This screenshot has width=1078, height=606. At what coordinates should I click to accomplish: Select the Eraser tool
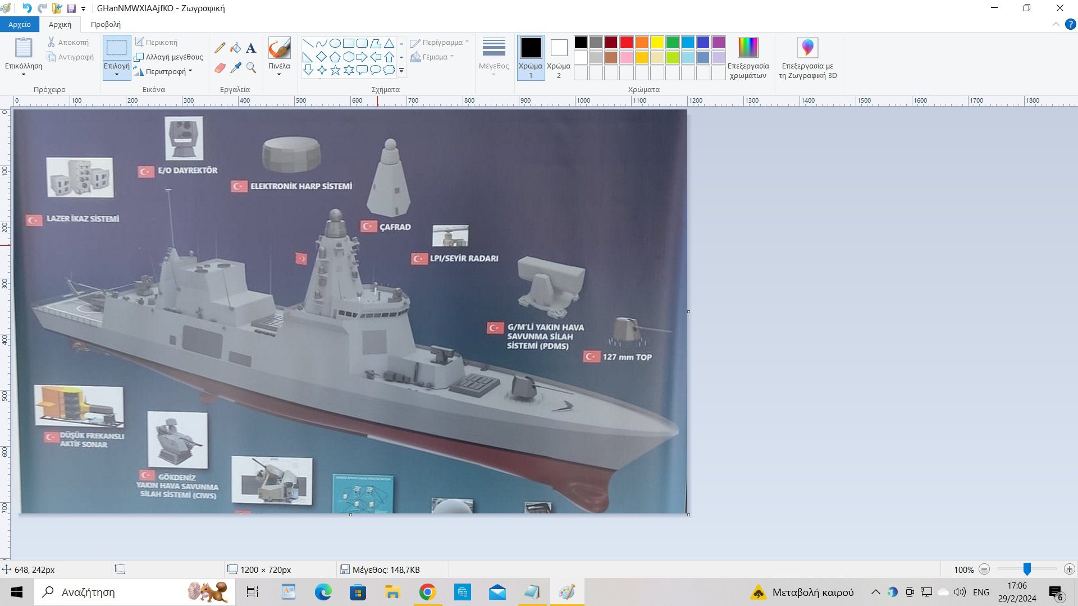(x=220, y=68)
